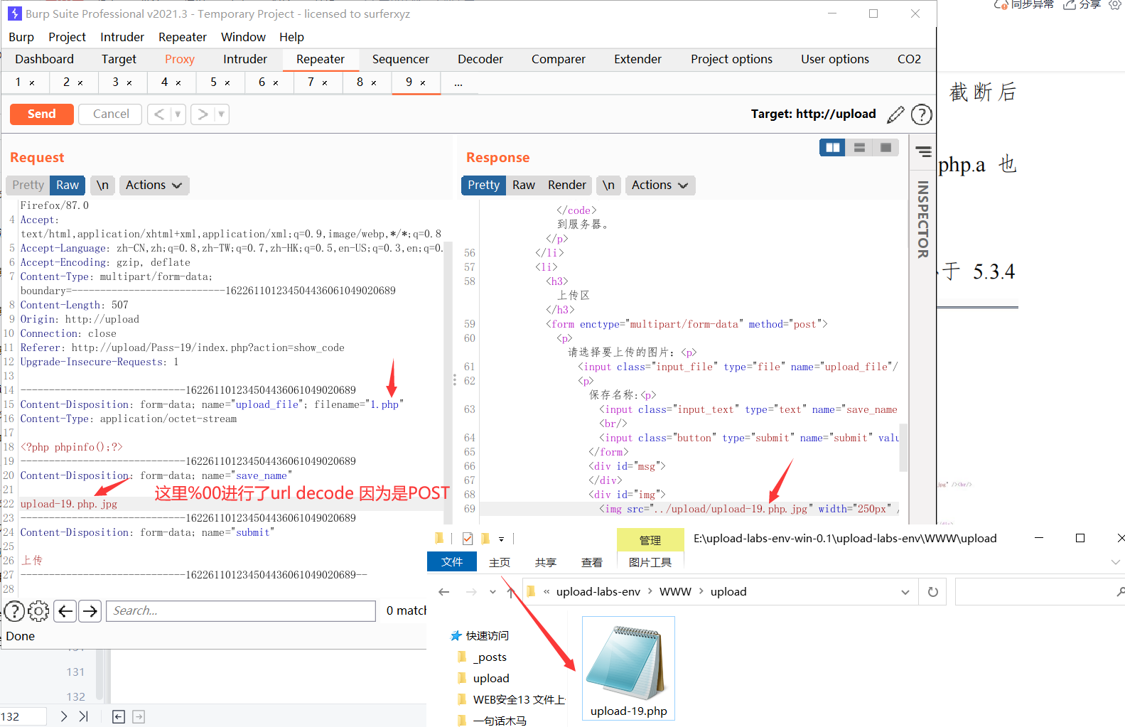Open response Actions dropdown
Screen dimensions: 1125x727
[x=660, y=185]
